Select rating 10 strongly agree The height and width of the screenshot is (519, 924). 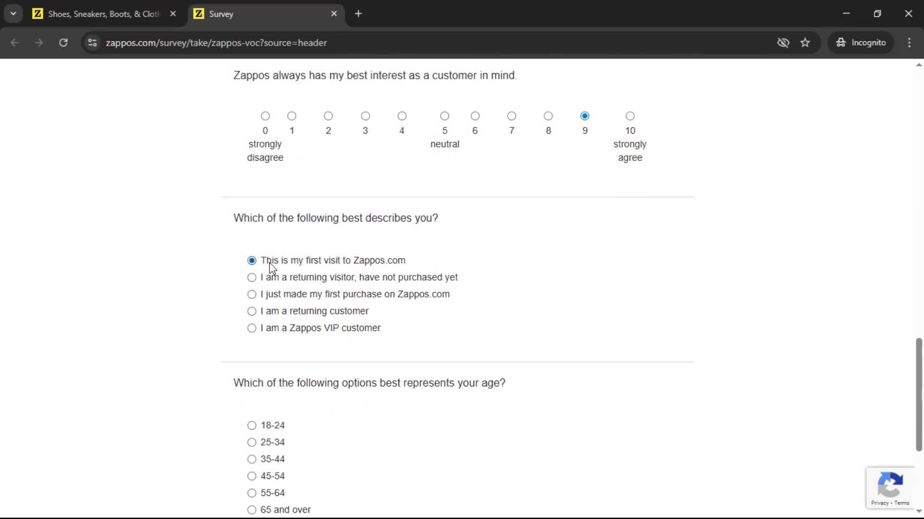click(630, 116)
